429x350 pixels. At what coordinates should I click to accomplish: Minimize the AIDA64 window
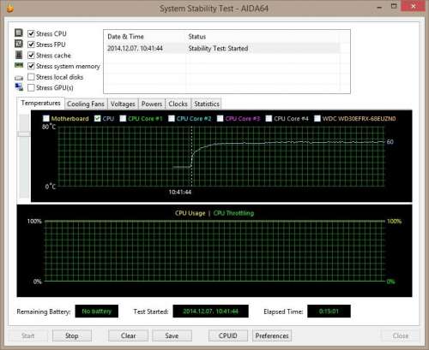pyautogui.click(x=379, y=7)
